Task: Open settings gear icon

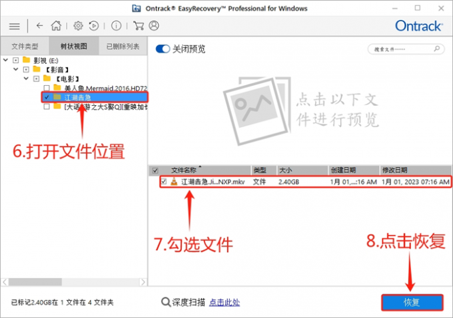Action: tap(78, 26)
